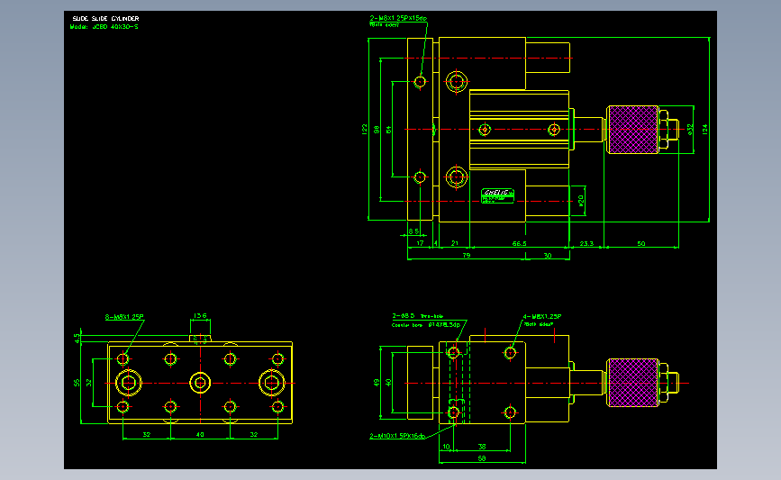The width and height of the screenshot is (781, 480).
Task: Select the ø20 diameter dimension
Action: 581,201
